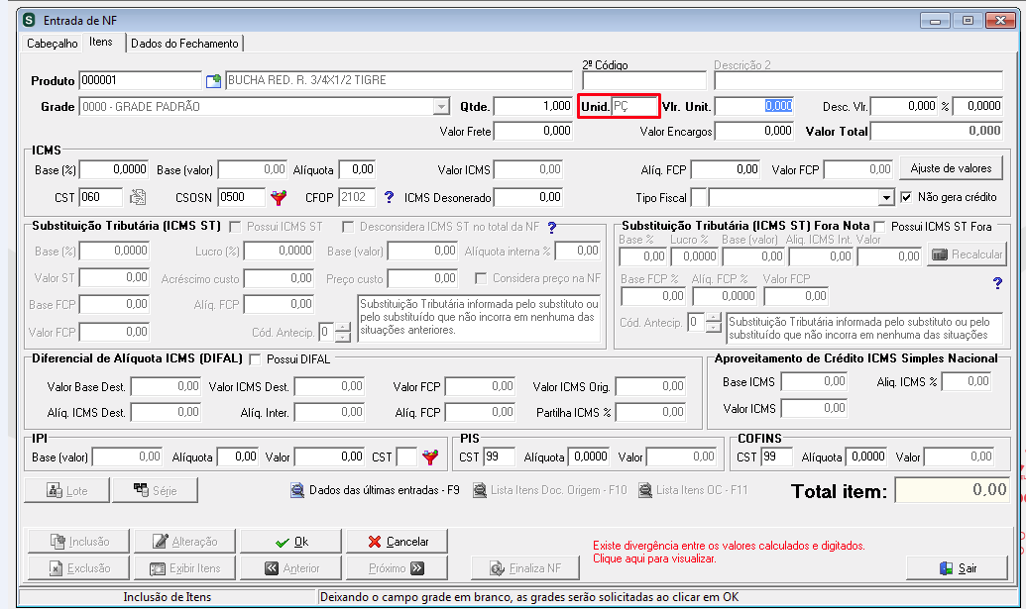Check Desconsidera ICMS ST no total da NF
The image size is (1026, 609).
pos(348,227)
